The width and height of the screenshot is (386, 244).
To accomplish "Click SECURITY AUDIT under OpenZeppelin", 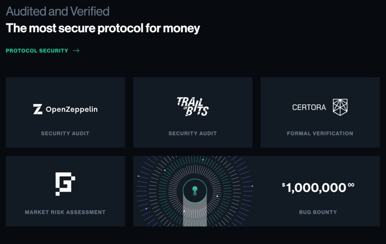I will tap(65, 134).
